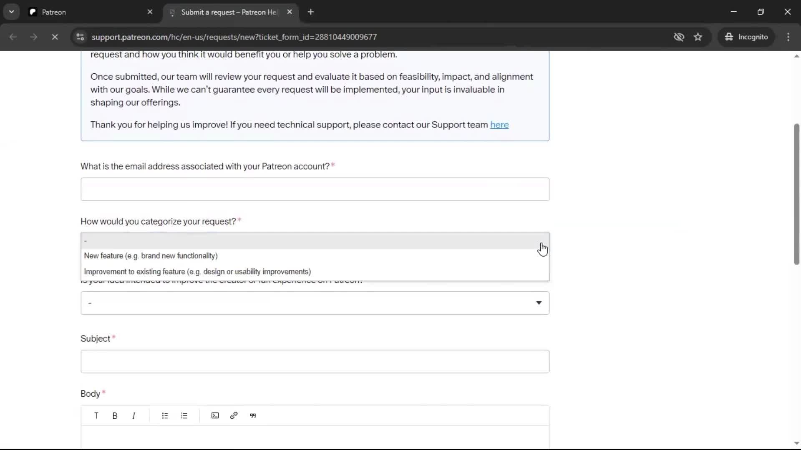This screenshot has height=450, width=801.
Task: Click the address bar URL
Action: pyautogui.click(x=234, y=37)
